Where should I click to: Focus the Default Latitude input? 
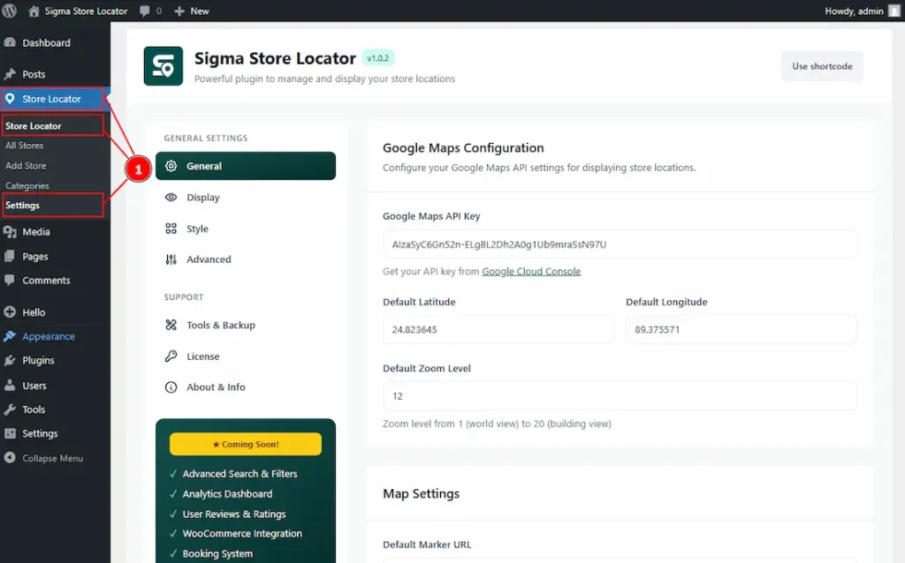coord(498,330)
